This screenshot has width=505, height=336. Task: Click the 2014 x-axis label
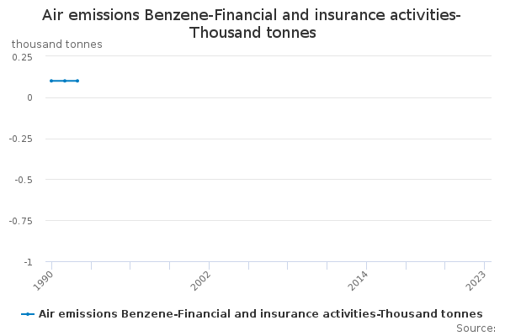(359, 281)
